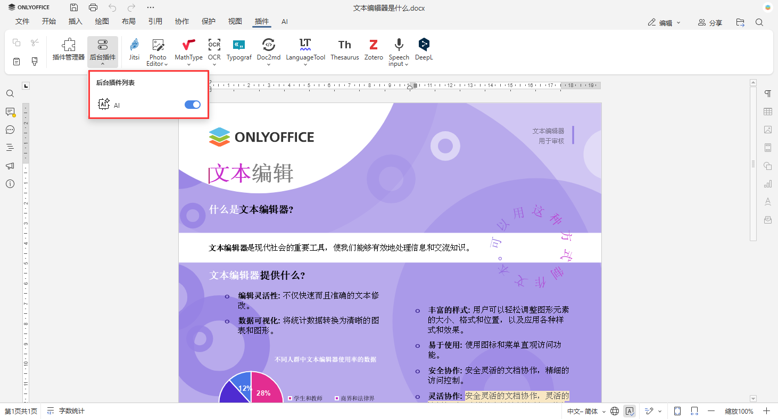Open header and footer settings in right sidebar
The height and width of the screenshot is (419, 778).
click(x=768, y=148)
